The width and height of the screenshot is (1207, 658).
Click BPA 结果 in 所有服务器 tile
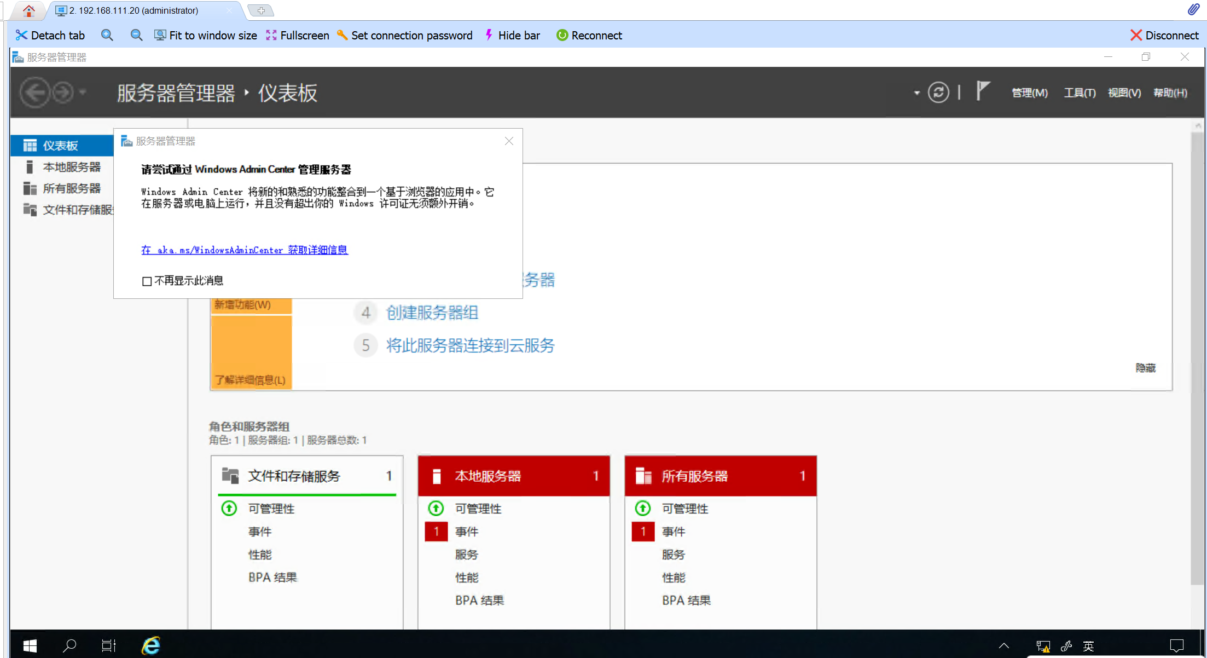[686, 601]
